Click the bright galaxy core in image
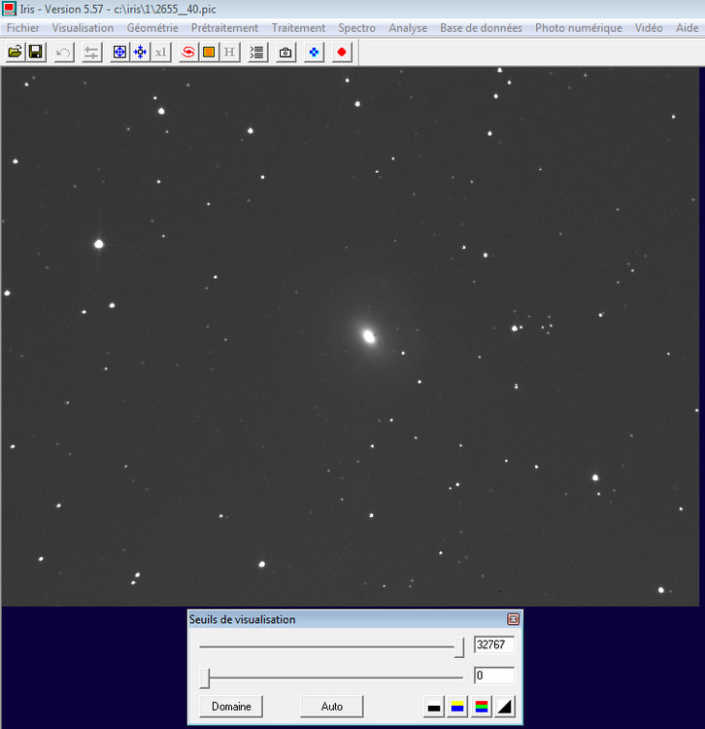Screen dimensions: 705x729 (x=369, y=335)
